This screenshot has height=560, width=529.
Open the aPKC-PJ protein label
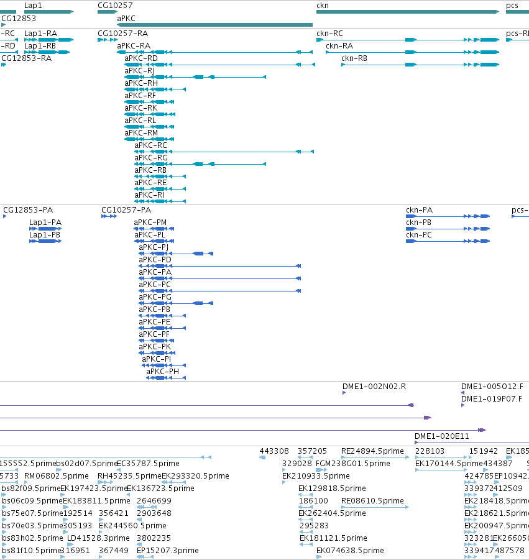click(154, 247)
